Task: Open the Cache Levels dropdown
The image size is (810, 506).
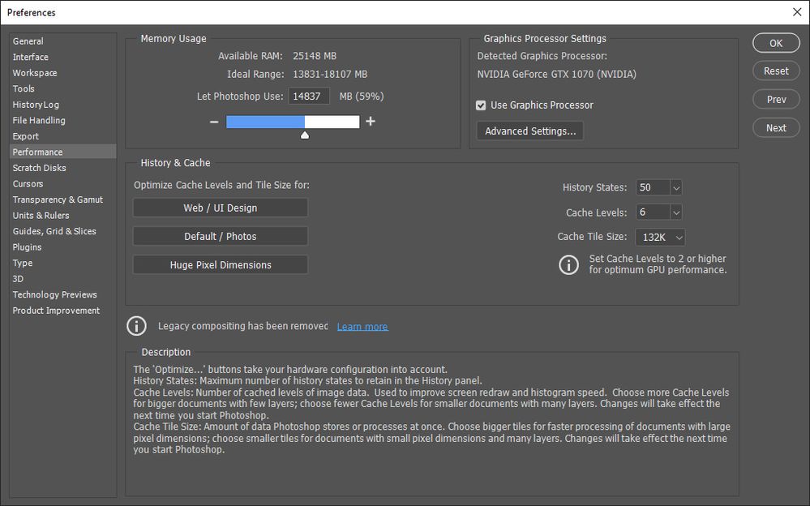Action: click(x=675, y=212)
